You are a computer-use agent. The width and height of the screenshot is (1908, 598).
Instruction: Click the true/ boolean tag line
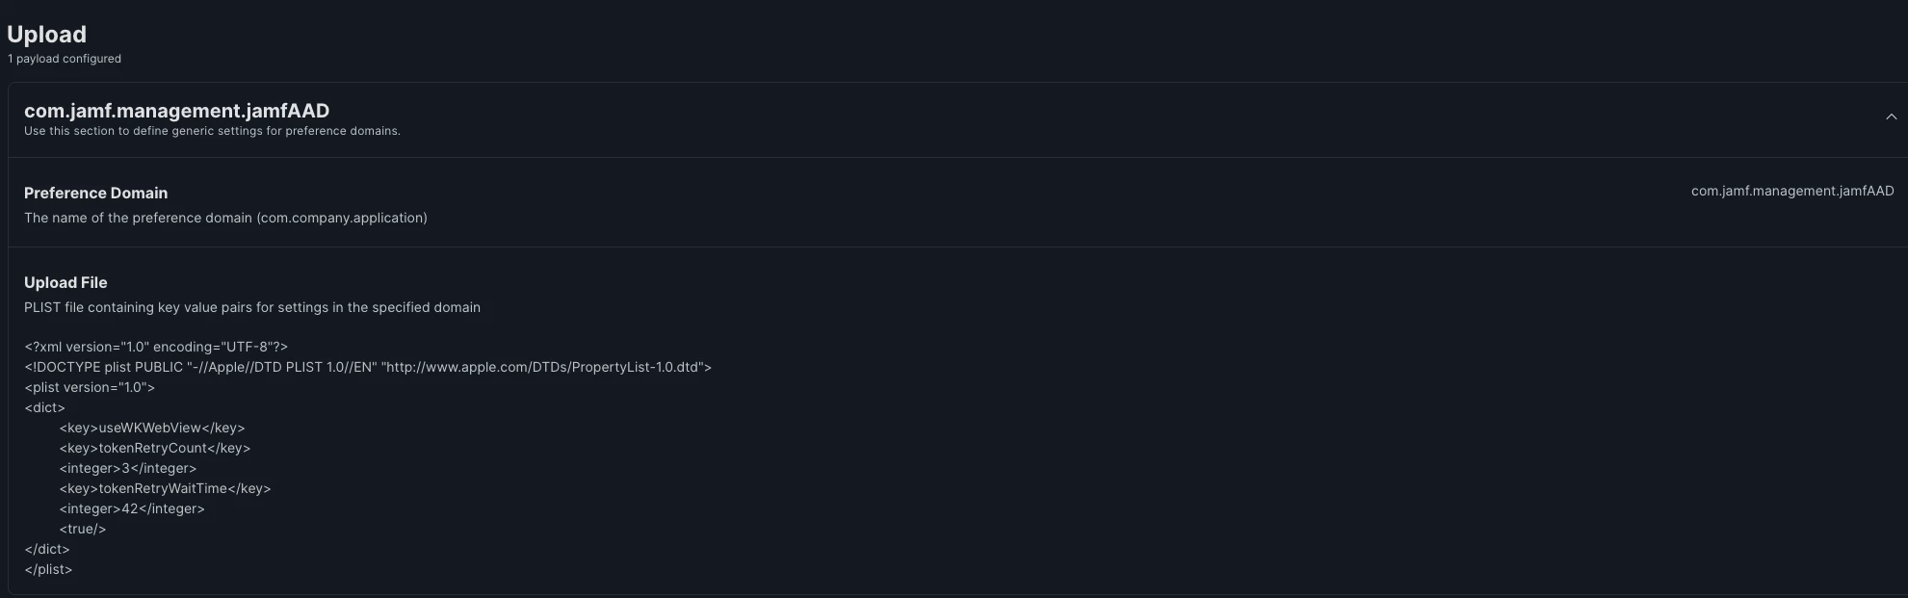pyautogui.click(x=83, y=529)
